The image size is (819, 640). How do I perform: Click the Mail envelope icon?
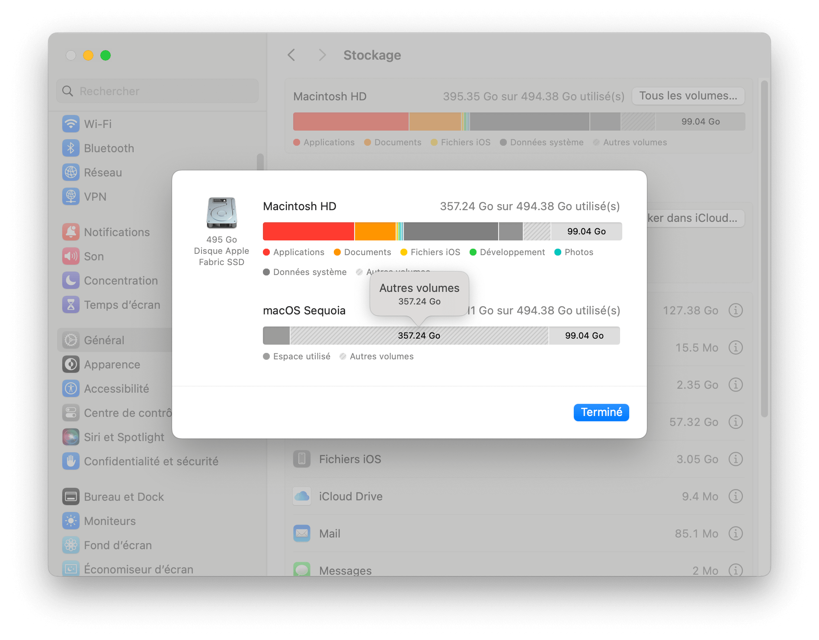point(302,533)
